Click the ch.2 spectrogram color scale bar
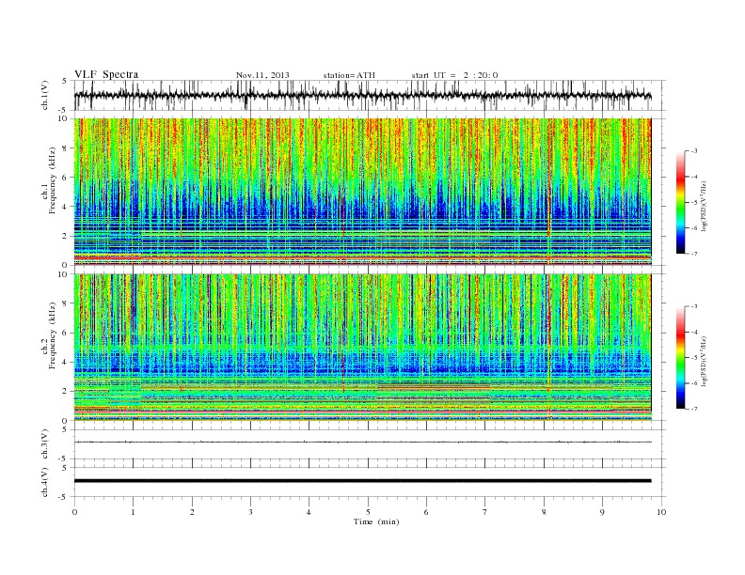 [x=680, y=357]
